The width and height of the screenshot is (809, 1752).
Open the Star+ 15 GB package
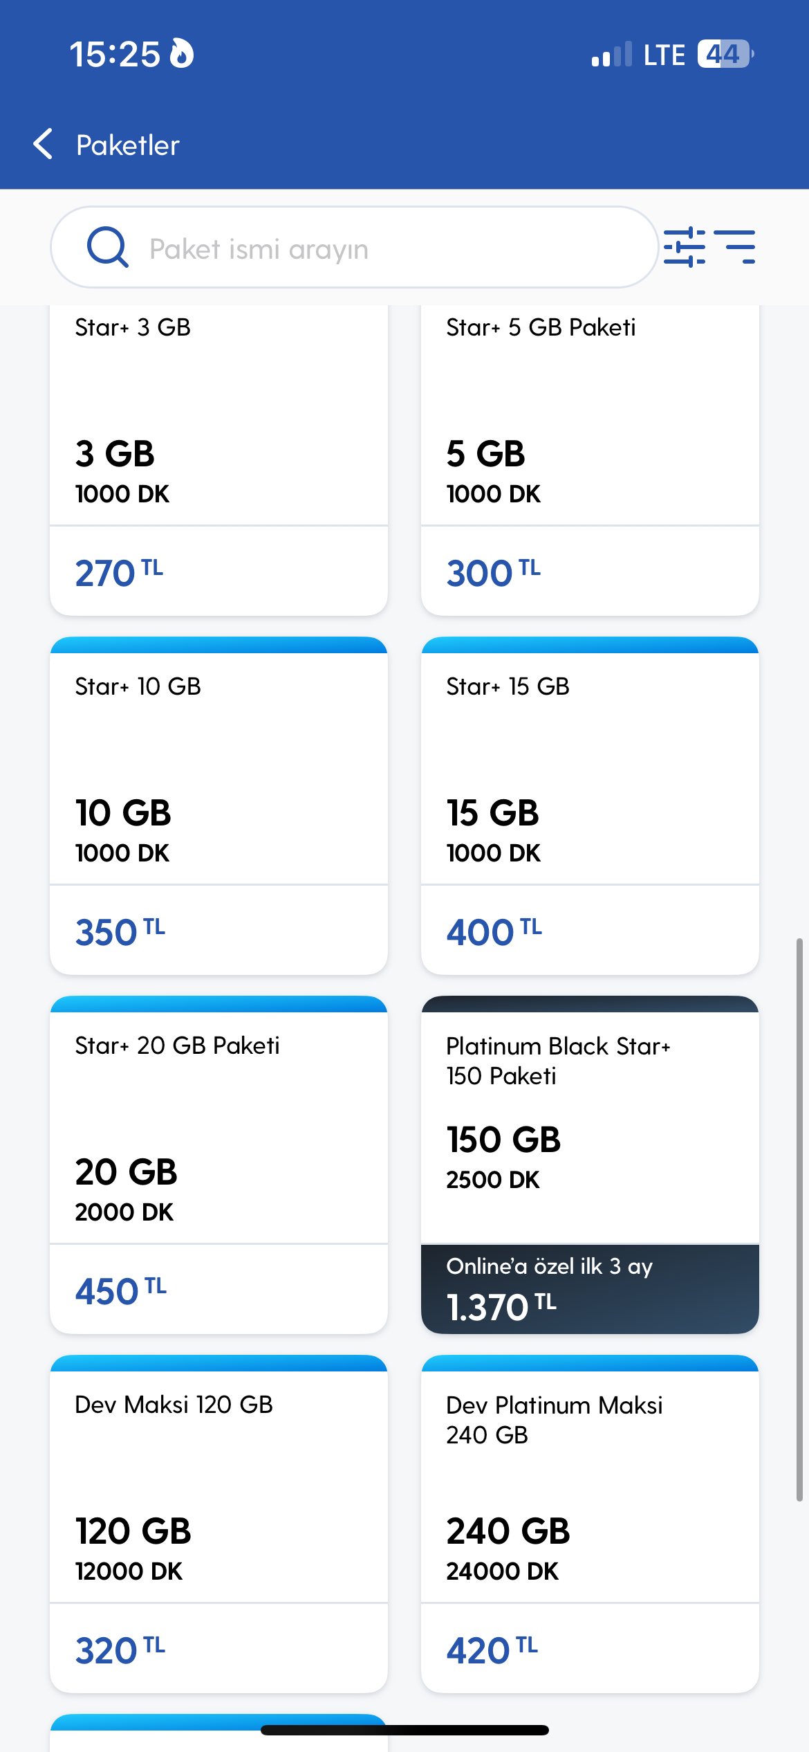[590, 805]
